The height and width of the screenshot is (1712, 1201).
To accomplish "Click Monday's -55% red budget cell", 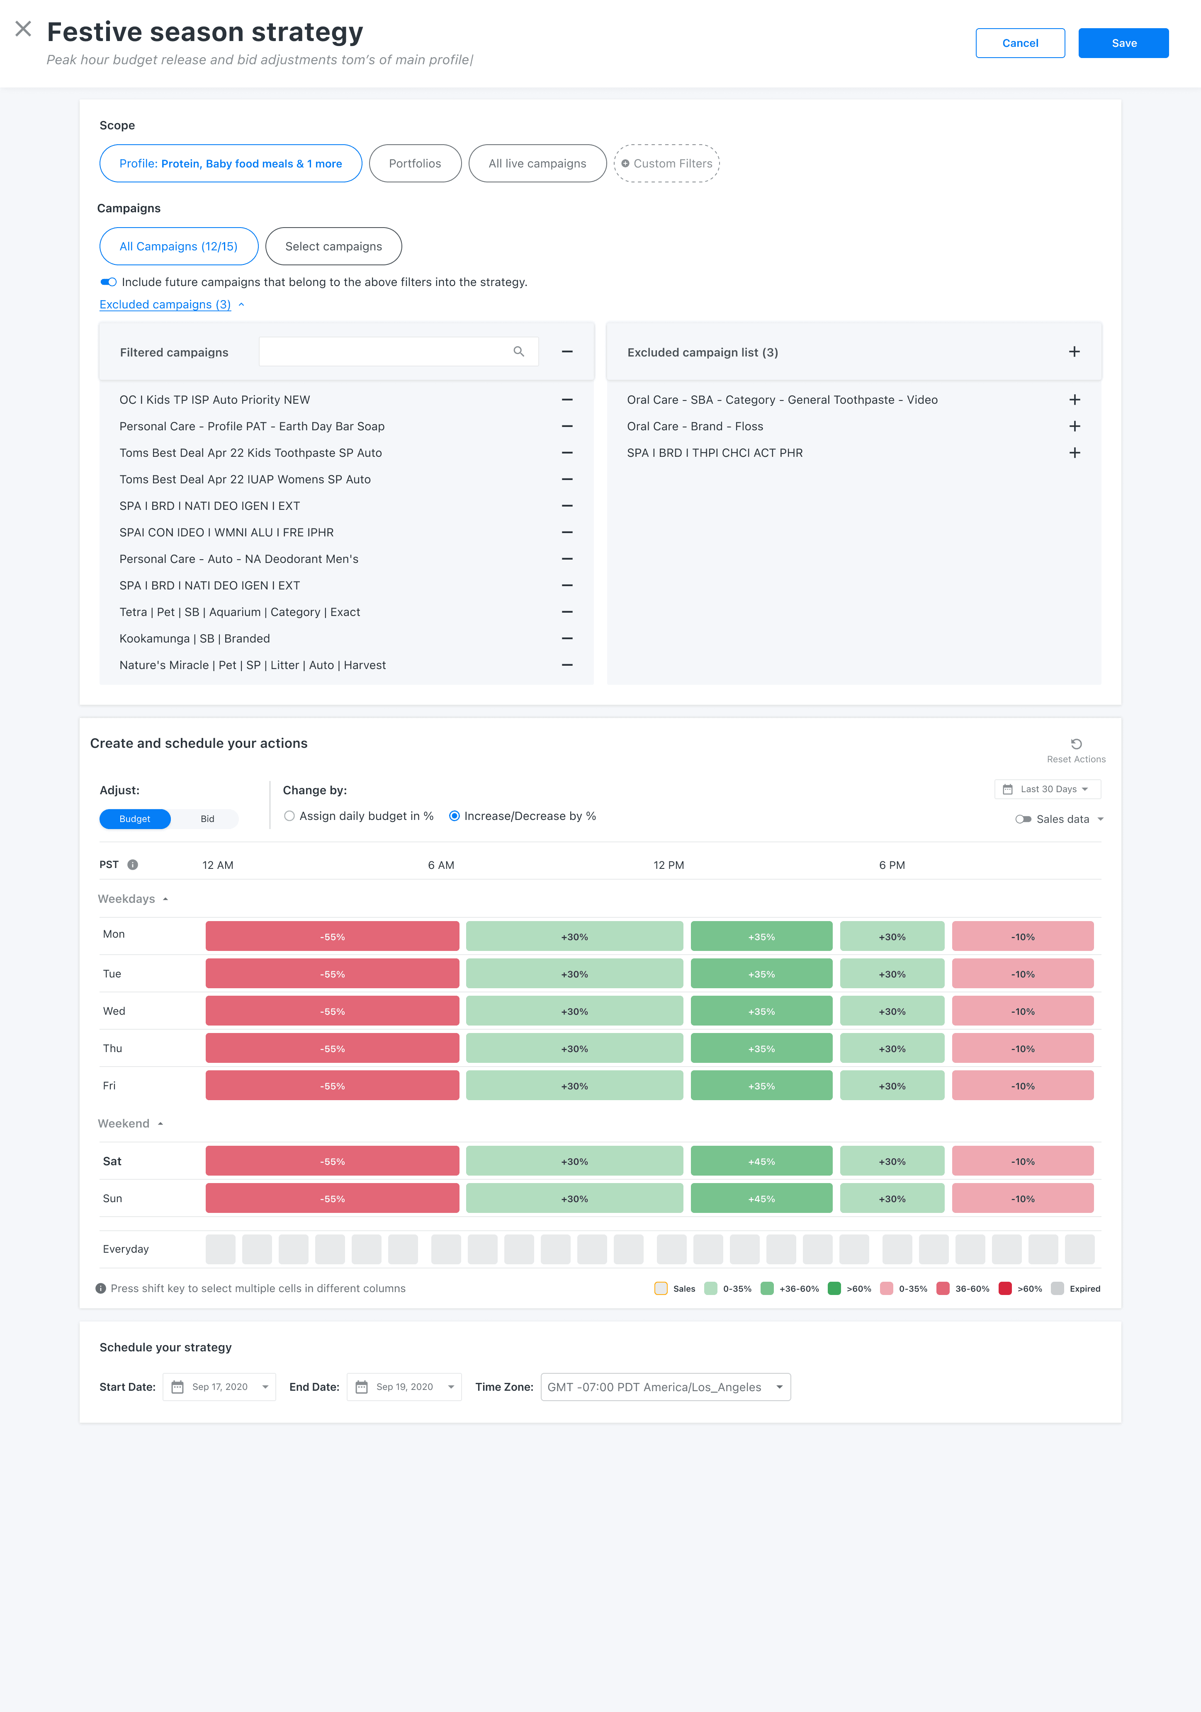I will tap(332, 936).
